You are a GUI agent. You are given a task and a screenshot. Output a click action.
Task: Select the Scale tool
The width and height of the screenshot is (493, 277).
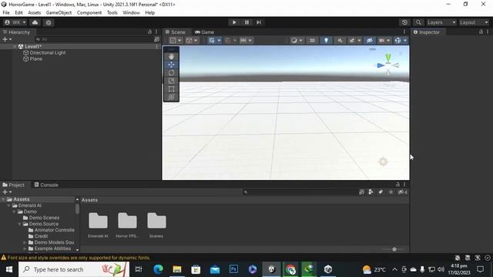click(x=171, y=81)
